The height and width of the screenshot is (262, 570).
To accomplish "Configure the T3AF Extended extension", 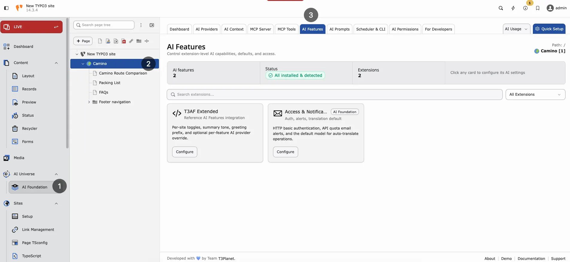I will [185, 152].
